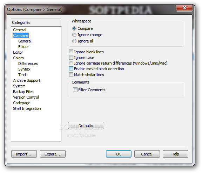This screenshot has width=202, height=173.
Task: Confirm settings with OK
Action: tap(119, 154)
